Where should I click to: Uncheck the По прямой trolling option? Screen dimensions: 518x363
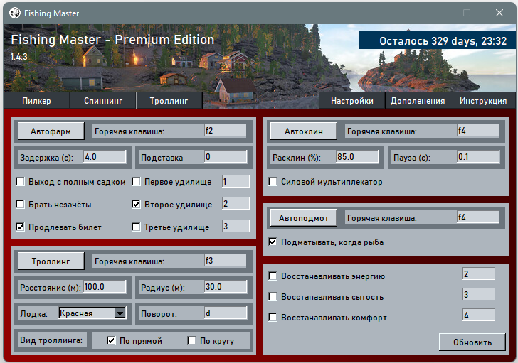111,340
